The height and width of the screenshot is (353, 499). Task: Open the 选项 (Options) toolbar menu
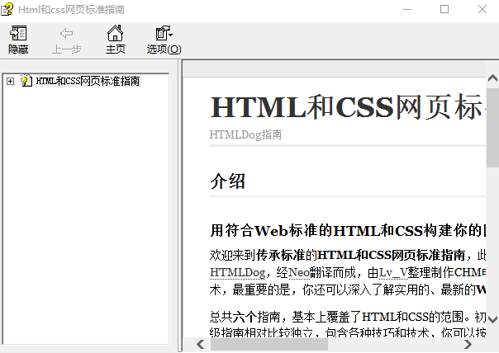tap(164, 34)
